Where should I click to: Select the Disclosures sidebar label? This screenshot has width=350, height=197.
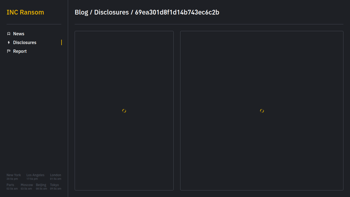(25, 42)
